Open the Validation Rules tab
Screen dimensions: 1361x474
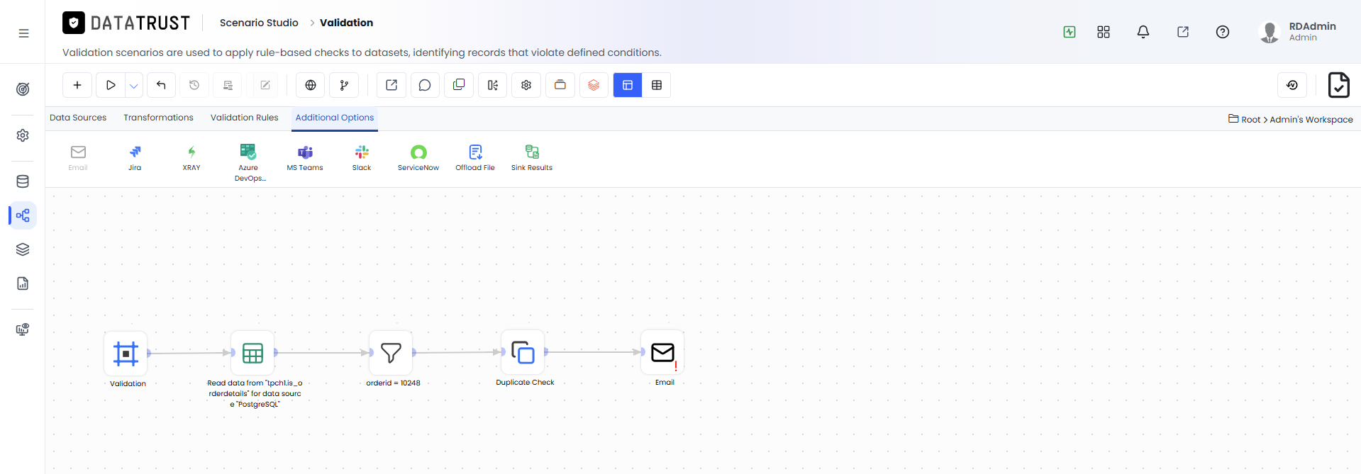coord(245,118)
